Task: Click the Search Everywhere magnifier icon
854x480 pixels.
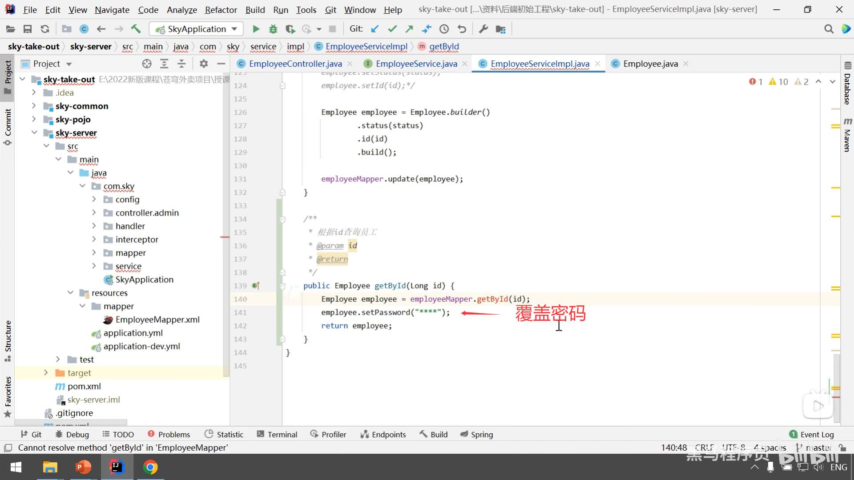Action: (x=829, y=29)
